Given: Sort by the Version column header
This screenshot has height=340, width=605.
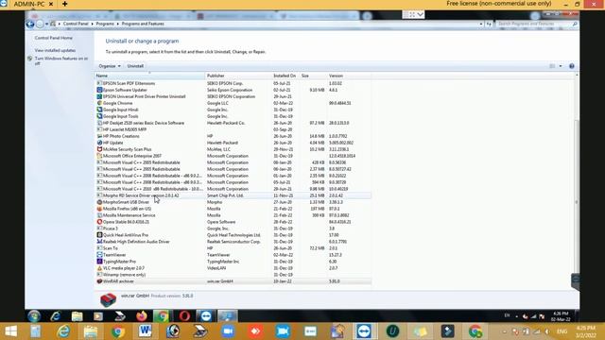Looking at the screenshot, I should (349, 76).
